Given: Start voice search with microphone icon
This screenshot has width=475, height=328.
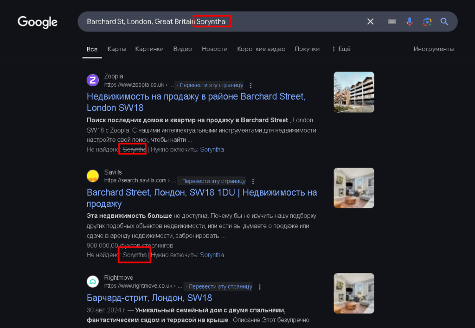Looking at the screenshot, I should [410, 21].
